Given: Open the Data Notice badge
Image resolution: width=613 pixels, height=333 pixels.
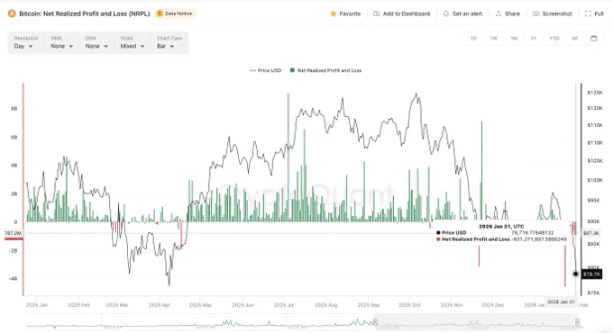Looking at the screenshot, I should click(x=175, y=13).
